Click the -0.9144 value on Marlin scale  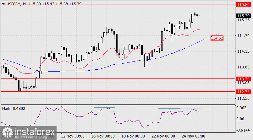(243, 130)
